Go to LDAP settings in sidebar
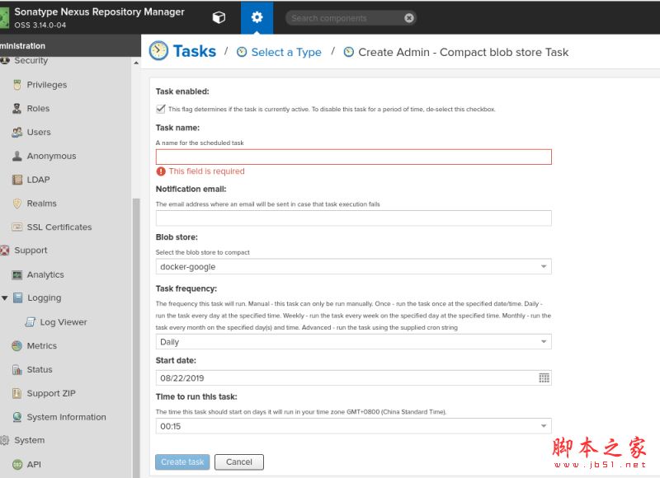The image size is (660, 478). [x=38, y=180]
